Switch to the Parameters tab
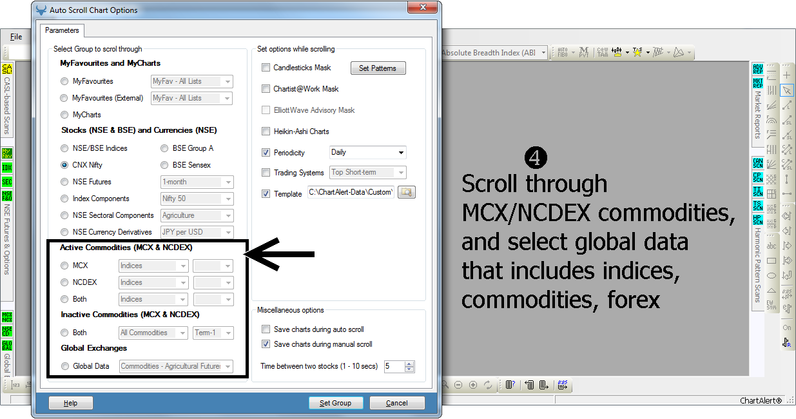The height and width of the screenshot is (419, 796). coord(63,30)
